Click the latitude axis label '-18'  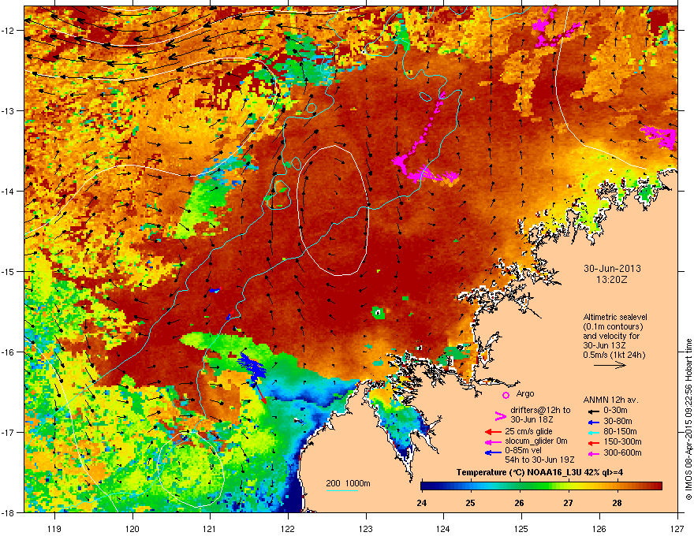click(x=8, y=512)
